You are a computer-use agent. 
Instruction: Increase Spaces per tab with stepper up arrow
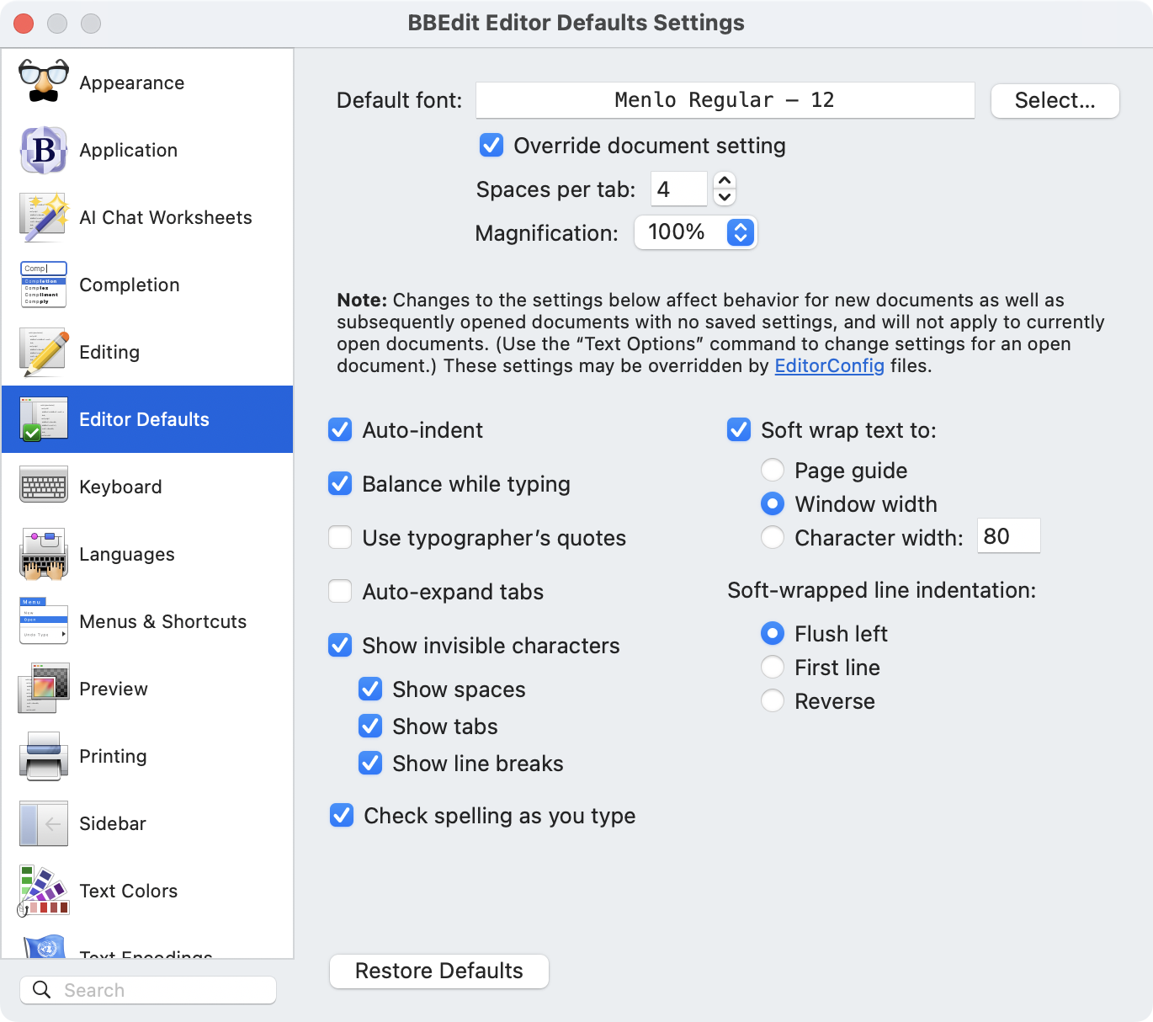725,180
